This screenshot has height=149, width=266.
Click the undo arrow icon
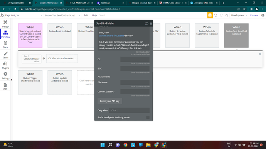(x=215, y=15)
